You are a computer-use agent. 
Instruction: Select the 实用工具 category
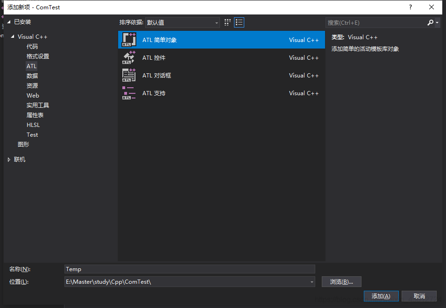tap(38, 105)
